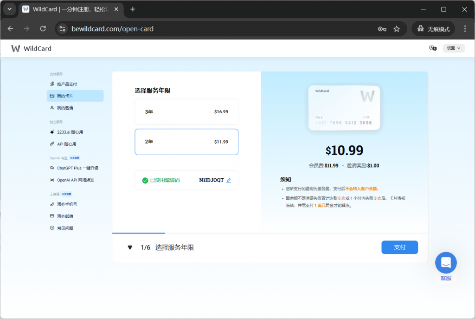The height and width of the screenshot is (319, 475).
Task: Click the browser forward arrow
Action: coord(26,29)
